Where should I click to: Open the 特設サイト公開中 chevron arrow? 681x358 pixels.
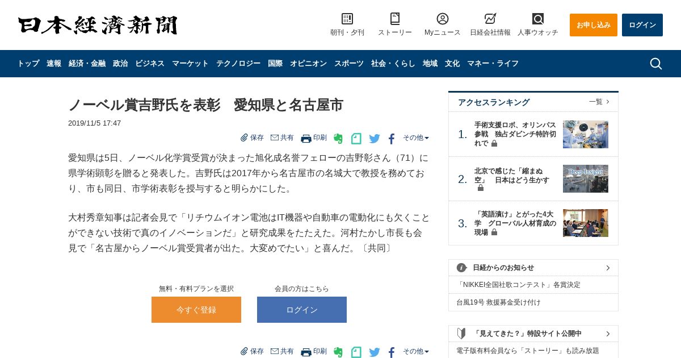tap(608, 334)
